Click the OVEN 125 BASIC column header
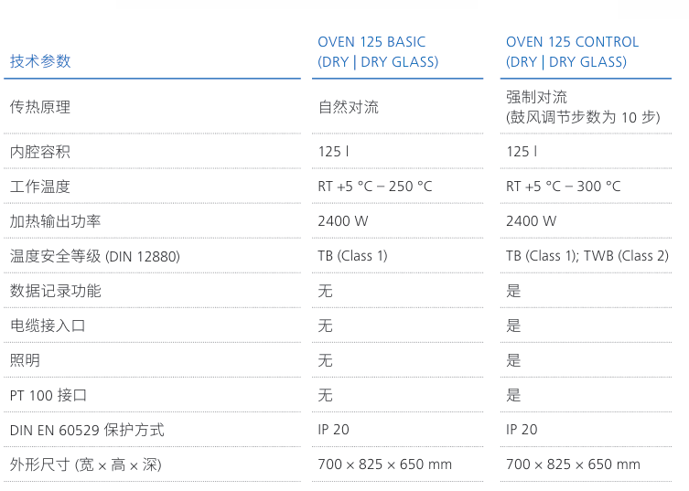Screen dimensions: 689x491 point(377,52)
